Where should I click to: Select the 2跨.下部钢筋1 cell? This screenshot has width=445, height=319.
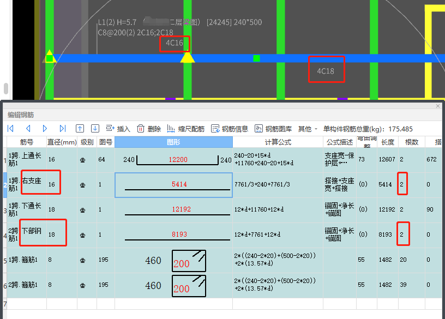pyautogui.click(x=26, y=234)
